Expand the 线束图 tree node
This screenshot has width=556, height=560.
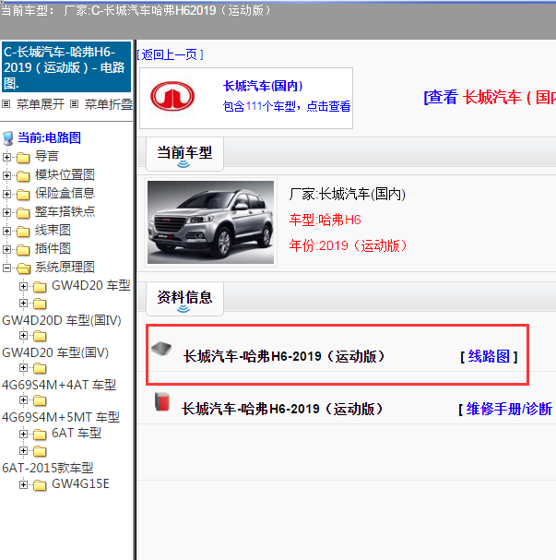(6, 231)
